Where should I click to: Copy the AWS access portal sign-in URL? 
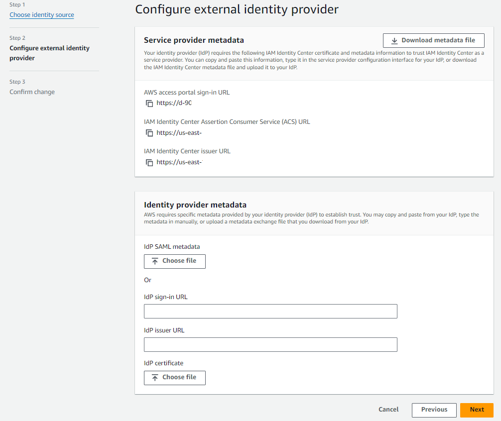[x=149, y=104]
